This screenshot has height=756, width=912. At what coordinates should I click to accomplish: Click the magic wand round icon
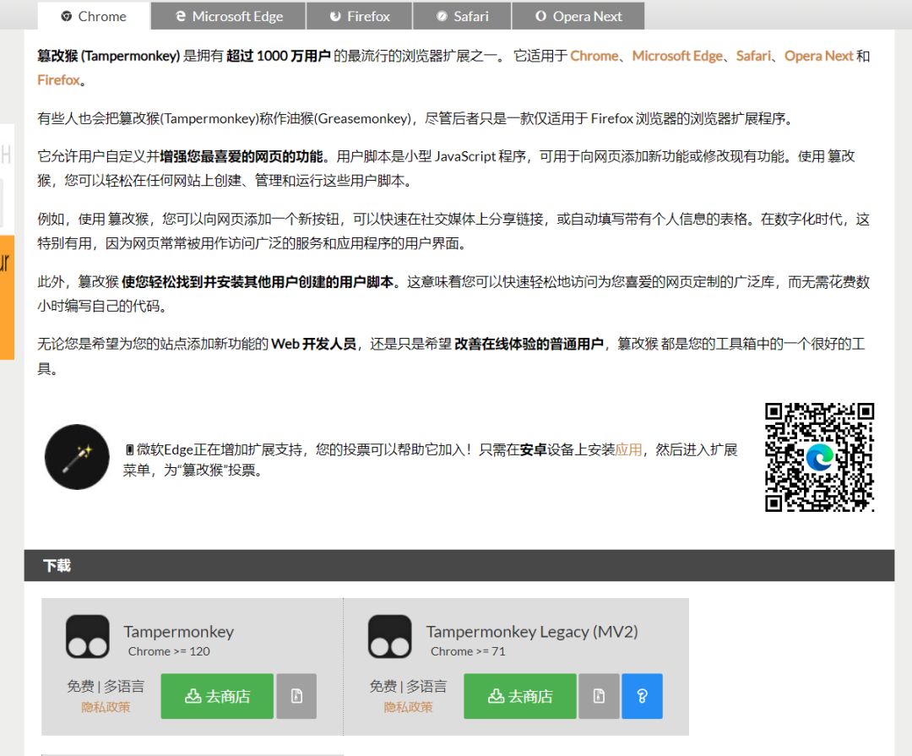(77, 457)
